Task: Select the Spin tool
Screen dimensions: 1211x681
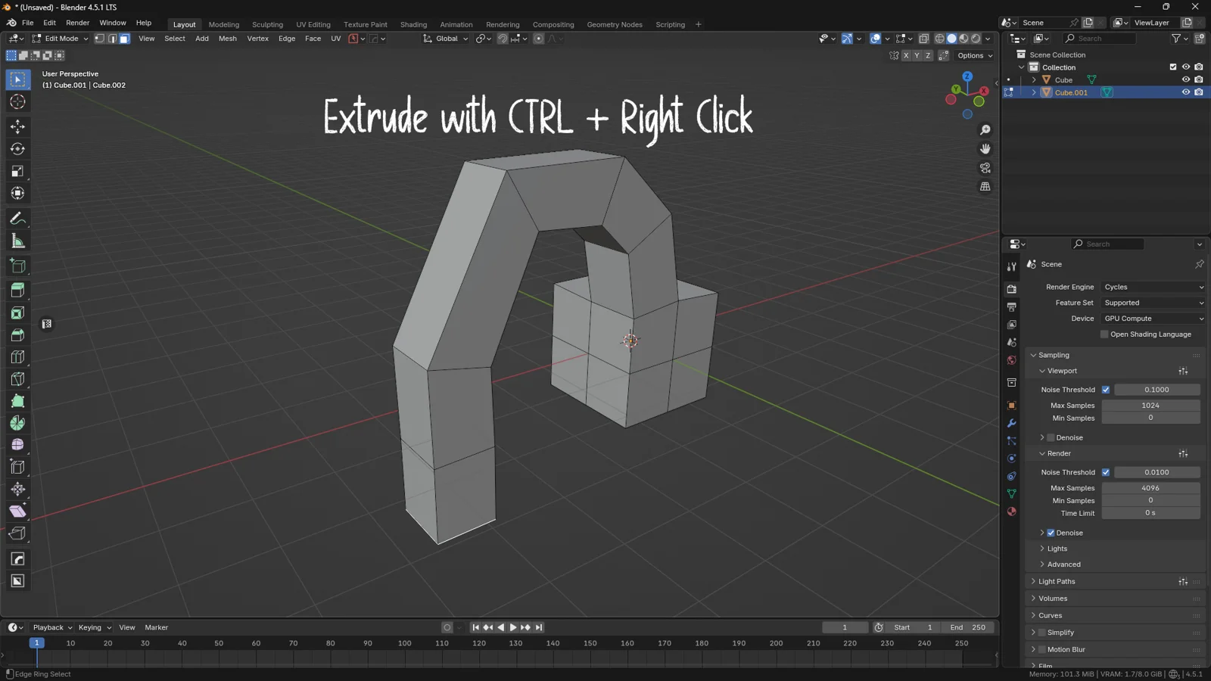Action: point(17,423)
